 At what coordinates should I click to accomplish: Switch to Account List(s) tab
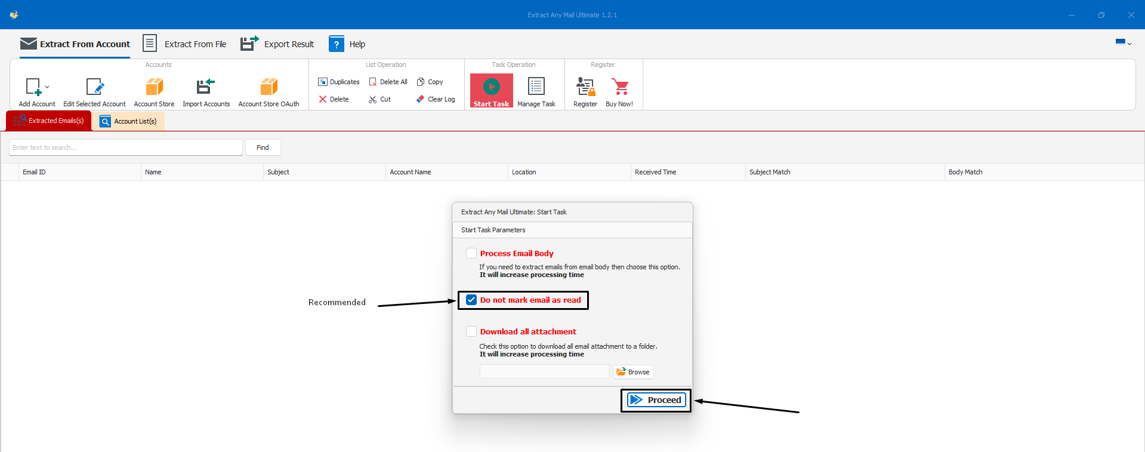(x=128, y=121)
